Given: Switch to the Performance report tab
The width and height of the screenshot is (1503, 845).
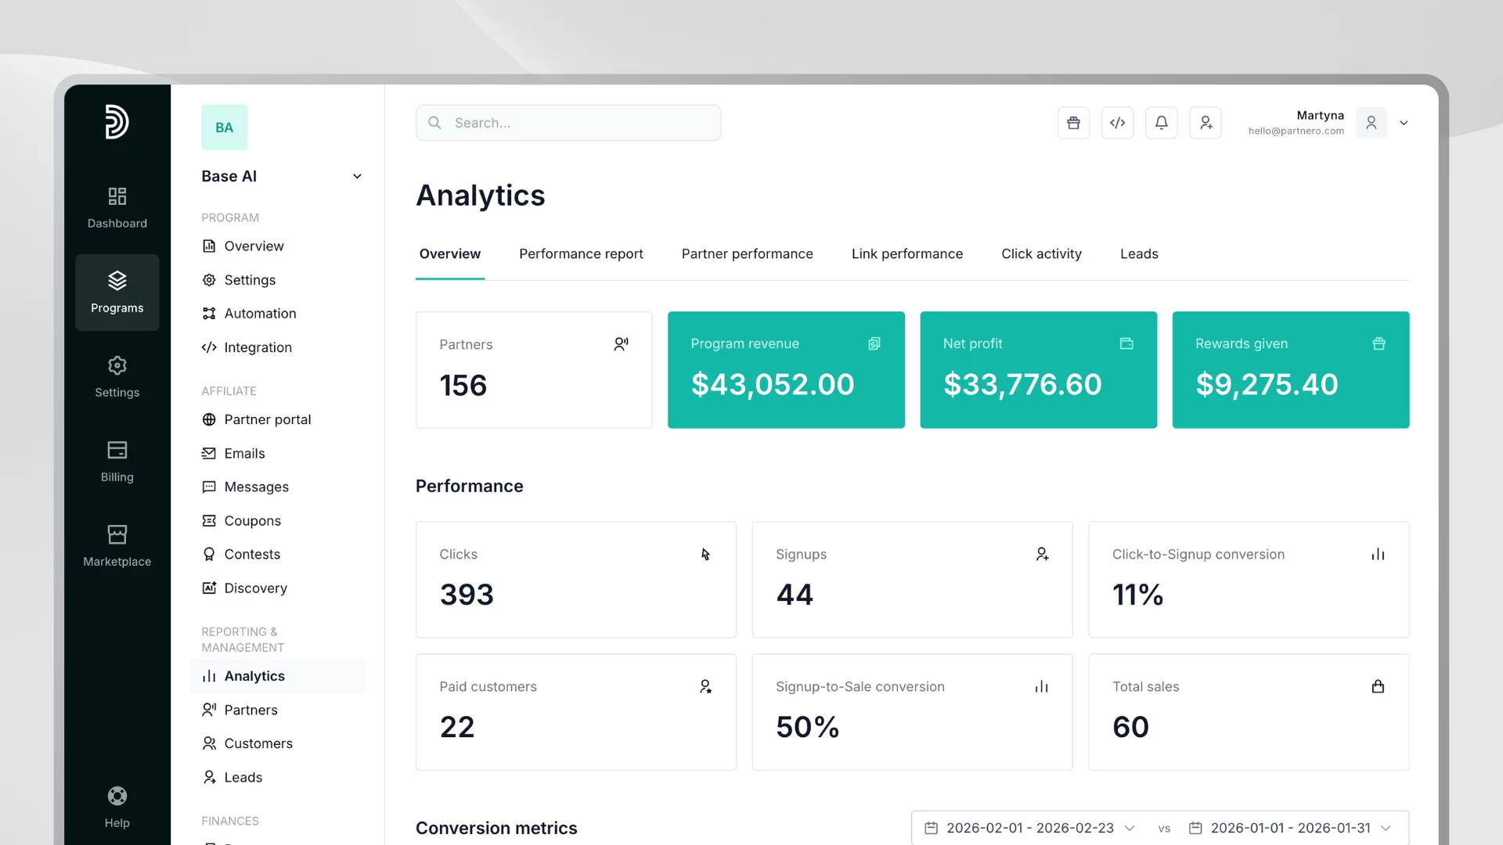Looking at the screenshot, I should coord(581,253).
